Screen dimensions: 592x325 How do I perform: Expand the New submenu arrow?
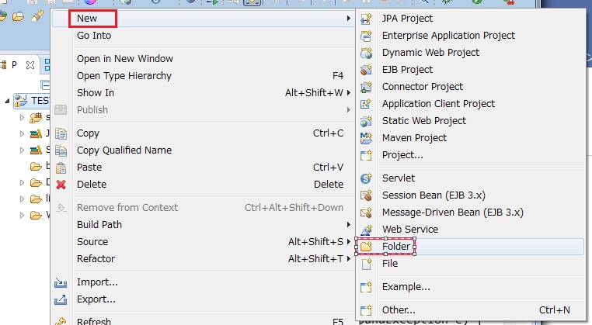click(348, 16)
